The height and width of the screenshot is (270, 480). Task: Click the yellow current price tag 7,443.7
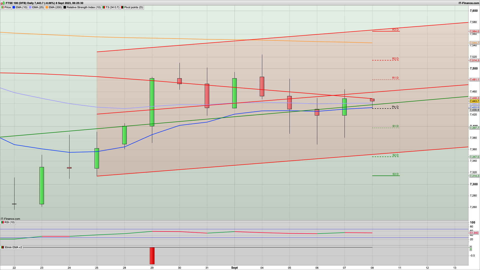pyautogui.click(x=474, y=101)
